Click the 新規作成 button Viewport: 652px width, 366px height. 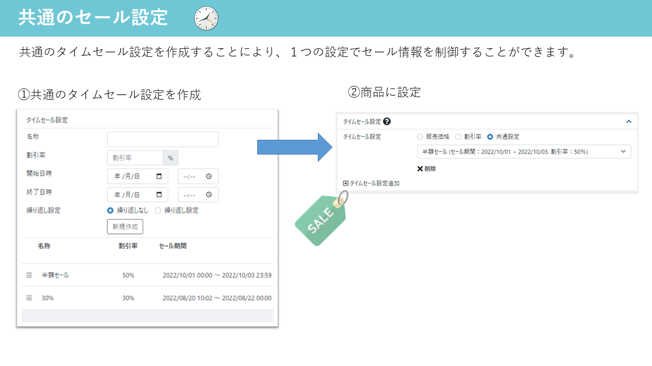pyautogui.click(x=125, y=227)
